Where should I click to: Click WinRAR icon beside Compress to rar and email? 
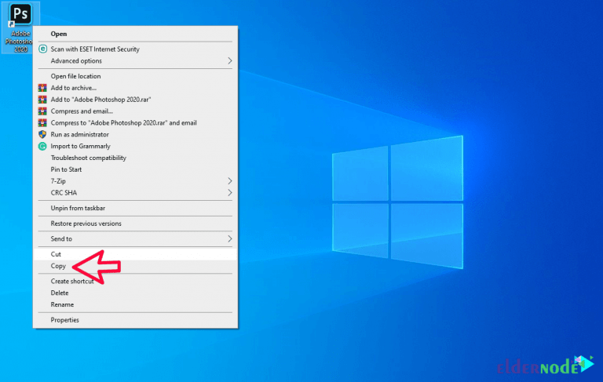(42, 122)
